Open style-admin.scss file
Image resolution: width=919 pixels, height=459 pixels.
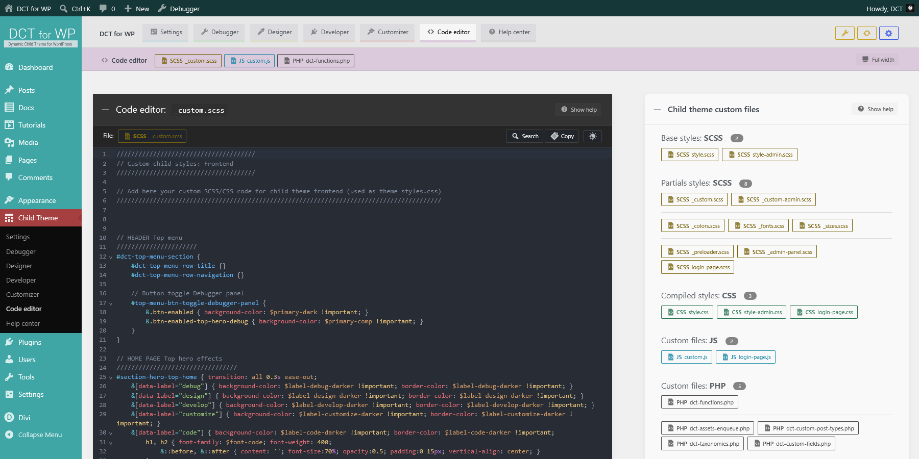[760, 155]
